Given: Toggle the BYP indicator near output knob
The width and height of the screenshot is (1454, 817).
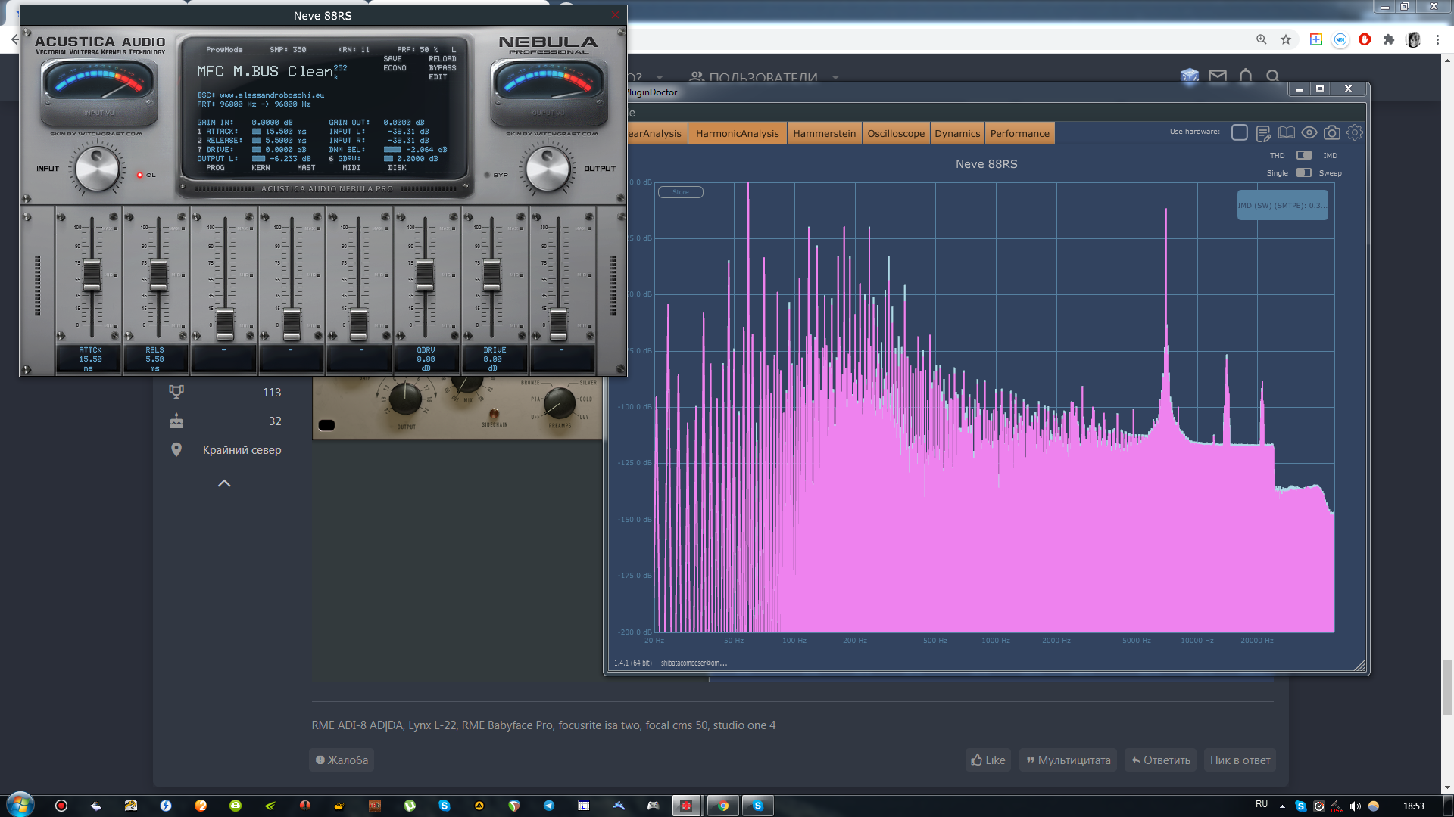Looking at the screenshot, I should pos(487,175).
